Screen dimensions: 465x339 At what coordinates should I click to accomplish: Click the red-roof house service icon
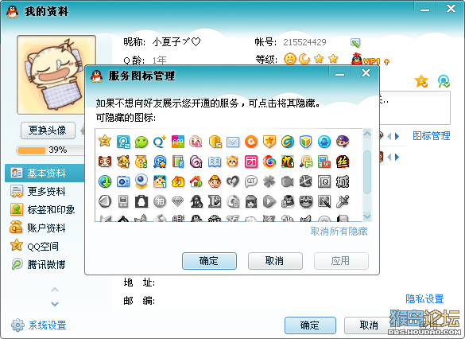196,181
